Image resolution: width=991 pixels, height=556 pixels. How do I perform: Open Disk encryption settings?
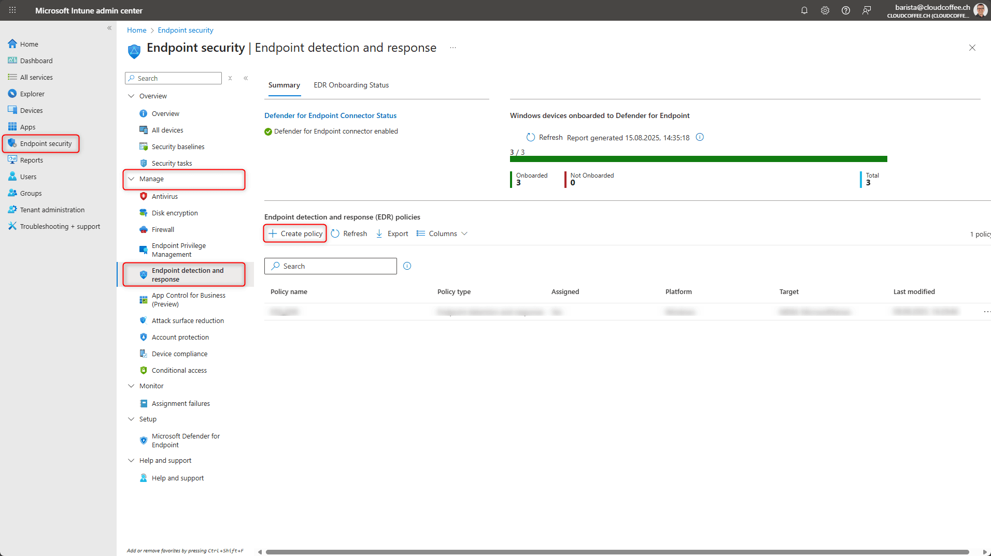pyautogui.click(x=174, y=213)
